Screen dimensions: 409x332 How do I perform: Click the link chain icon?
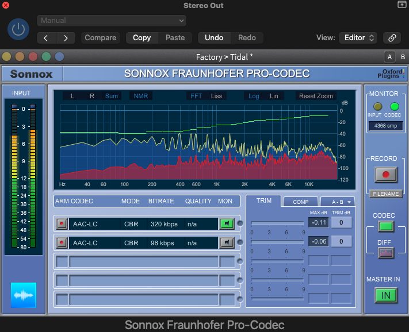coord(392,38)
